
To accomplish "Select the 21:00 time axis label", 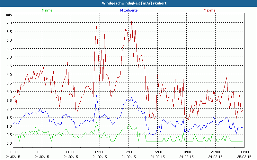I will point(216,152).
